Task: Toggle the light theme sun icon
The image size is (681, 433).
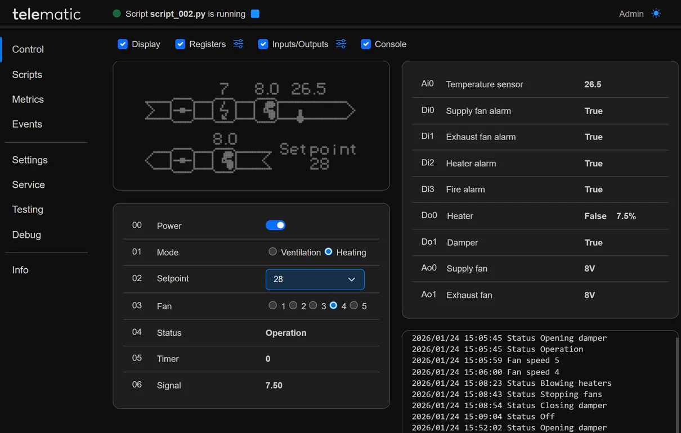Action: (x=656, y=13)
